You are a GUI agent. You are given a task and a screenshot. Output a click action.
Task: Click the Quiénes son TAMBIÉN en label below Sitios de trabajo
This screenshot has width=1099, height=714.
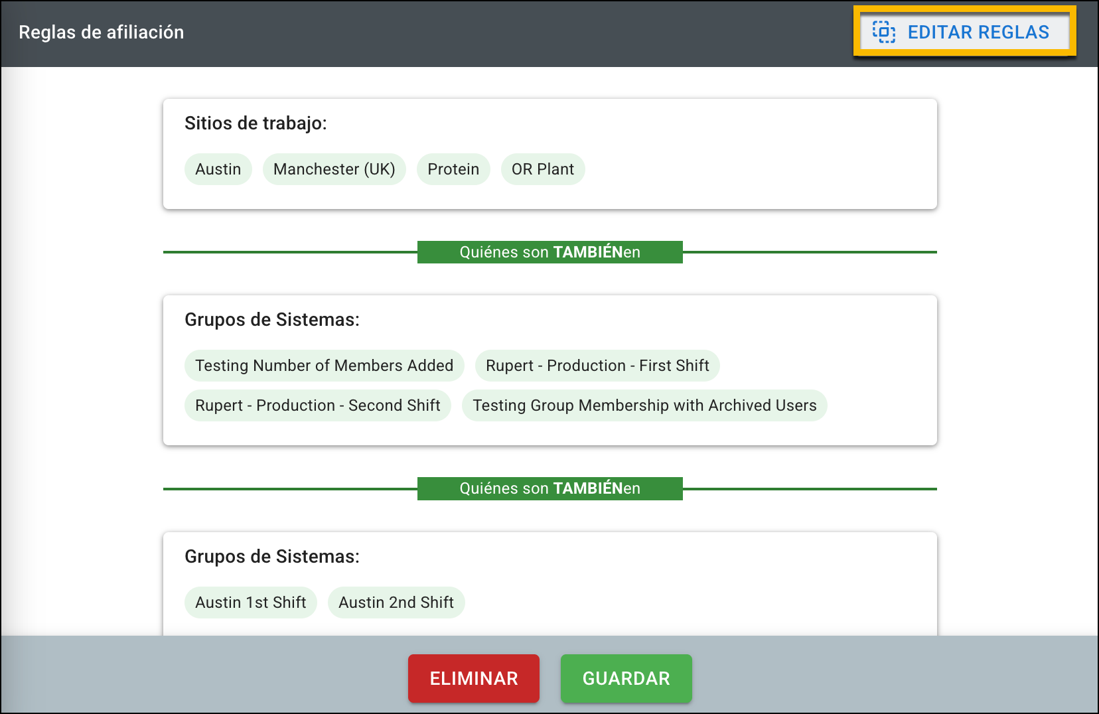click(550, 252)
